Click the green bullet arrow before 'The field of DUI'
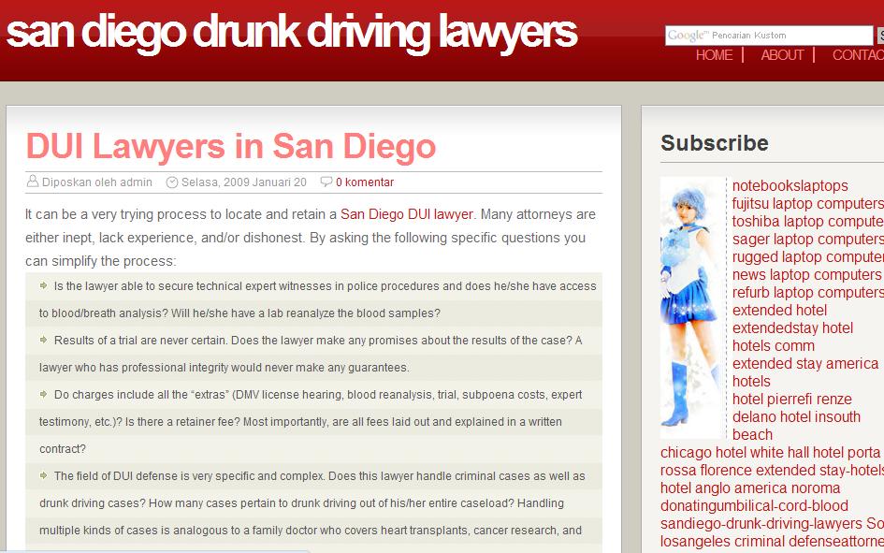This screenshot has height=553, width=884. [x=43, y=475]
